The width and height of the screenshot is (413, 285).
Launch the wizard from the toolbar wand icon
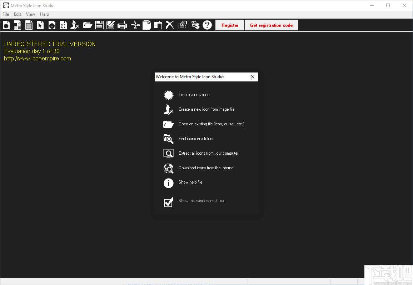(x=75, y=25)
